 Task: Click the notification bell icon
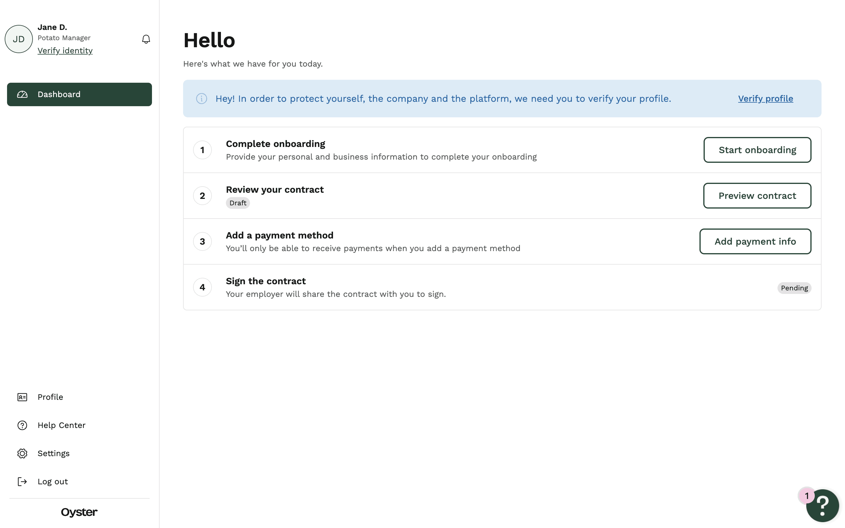(146, 39)
